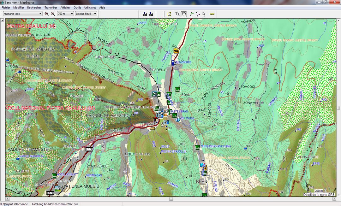Receive data from GPS device icon

tap(151, 14)
